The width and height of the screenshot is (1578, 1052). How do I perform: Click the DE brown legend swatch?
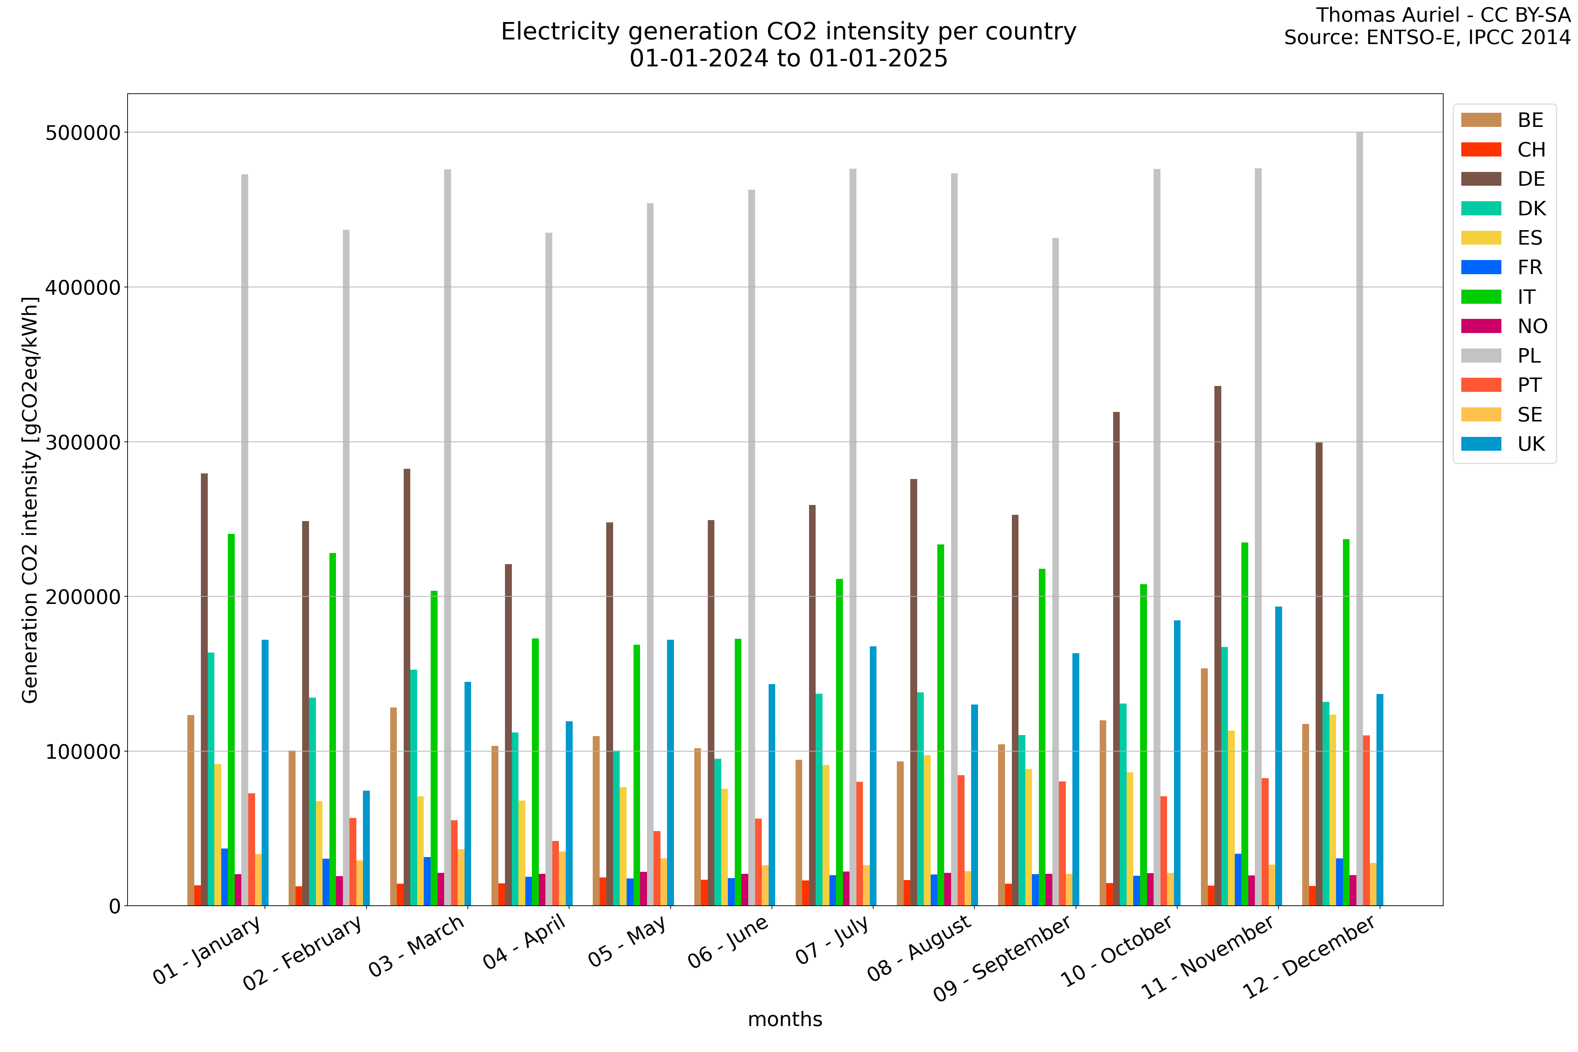[x=1481, y=179]
